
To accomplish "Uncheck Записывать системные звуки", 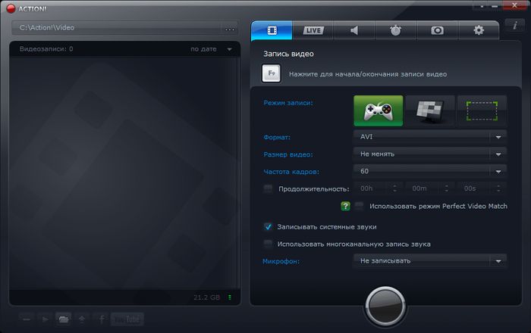I will 268,226.
